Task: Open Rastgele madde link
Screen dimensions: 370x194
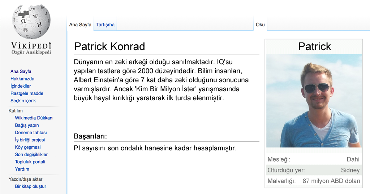Action: pyautogui.click(x=27, y=93)
